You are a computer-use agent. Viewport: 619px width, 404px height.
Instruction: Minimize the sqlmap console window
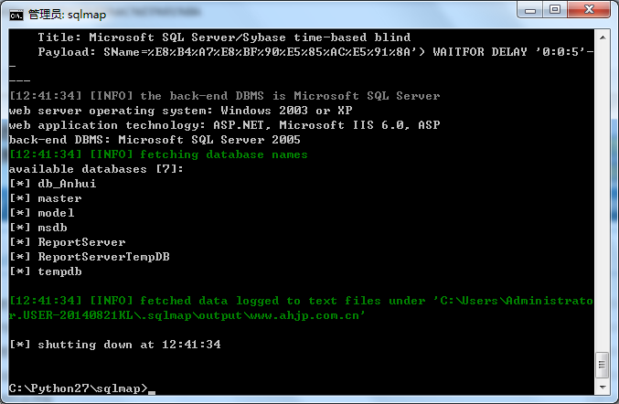pos(530,10)
